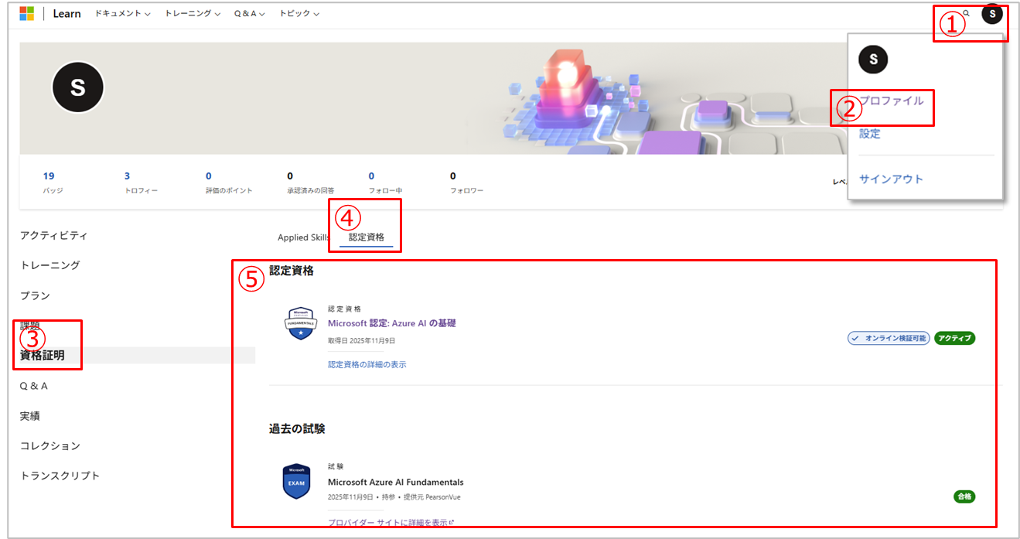Image resolution: width=1020 pixels, height=539 pixels.
Task: Open プラン in the sidebar
Action: click(x=35, y=295)
